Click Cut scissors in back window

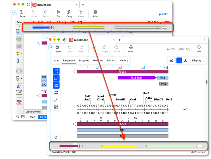click(x=58, y=14)
